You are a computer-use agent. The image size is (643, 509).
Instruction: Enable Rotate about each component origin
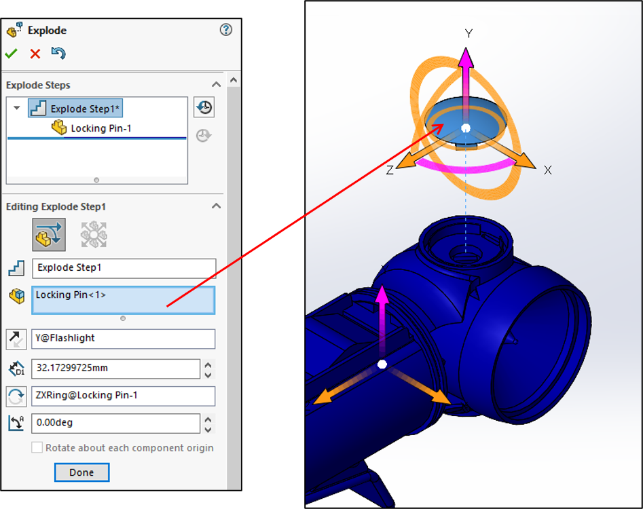[x=37, y=447]
